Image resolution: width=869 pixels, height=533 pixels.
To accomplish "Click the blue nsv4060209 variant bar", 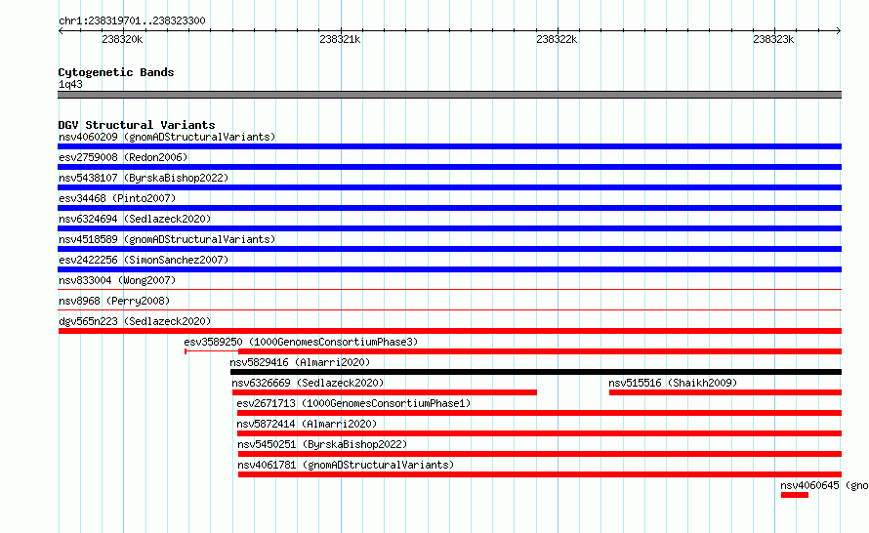I will point(449,146).
